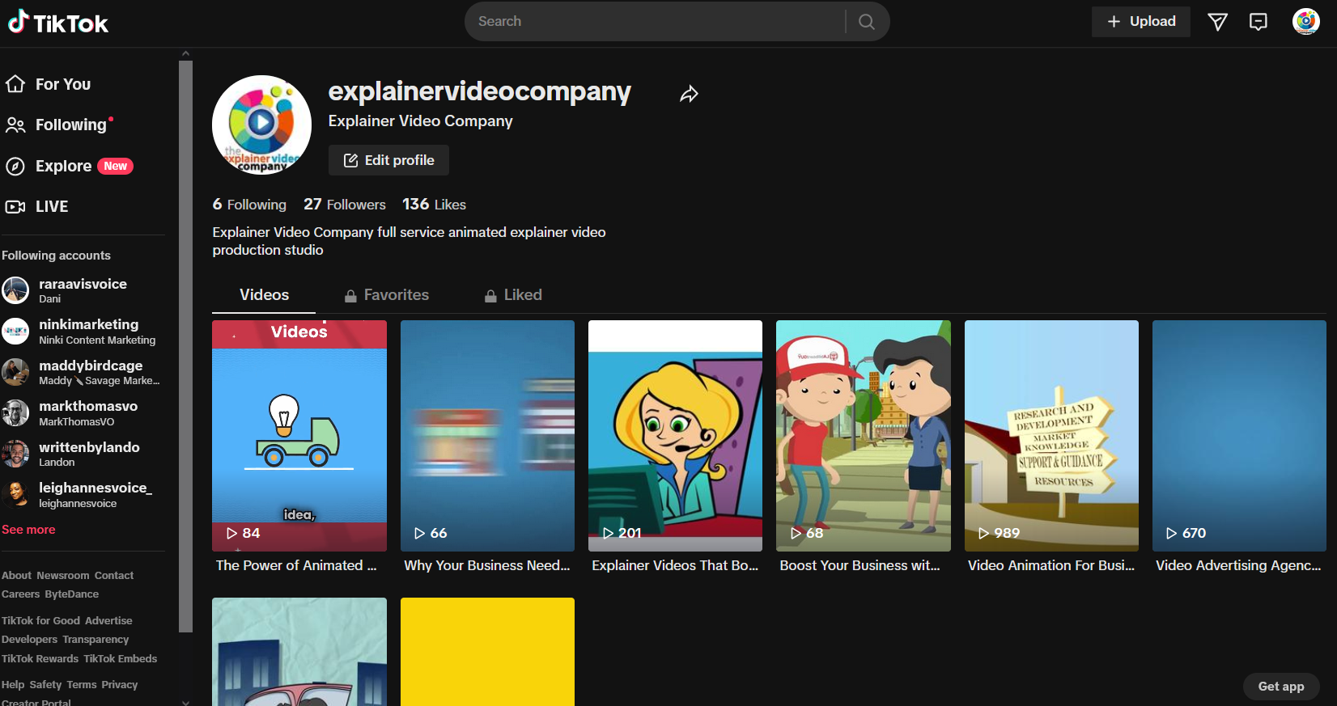Open 27 Followers list
Screen dimensions: 1337x706
tap(345, 205)
